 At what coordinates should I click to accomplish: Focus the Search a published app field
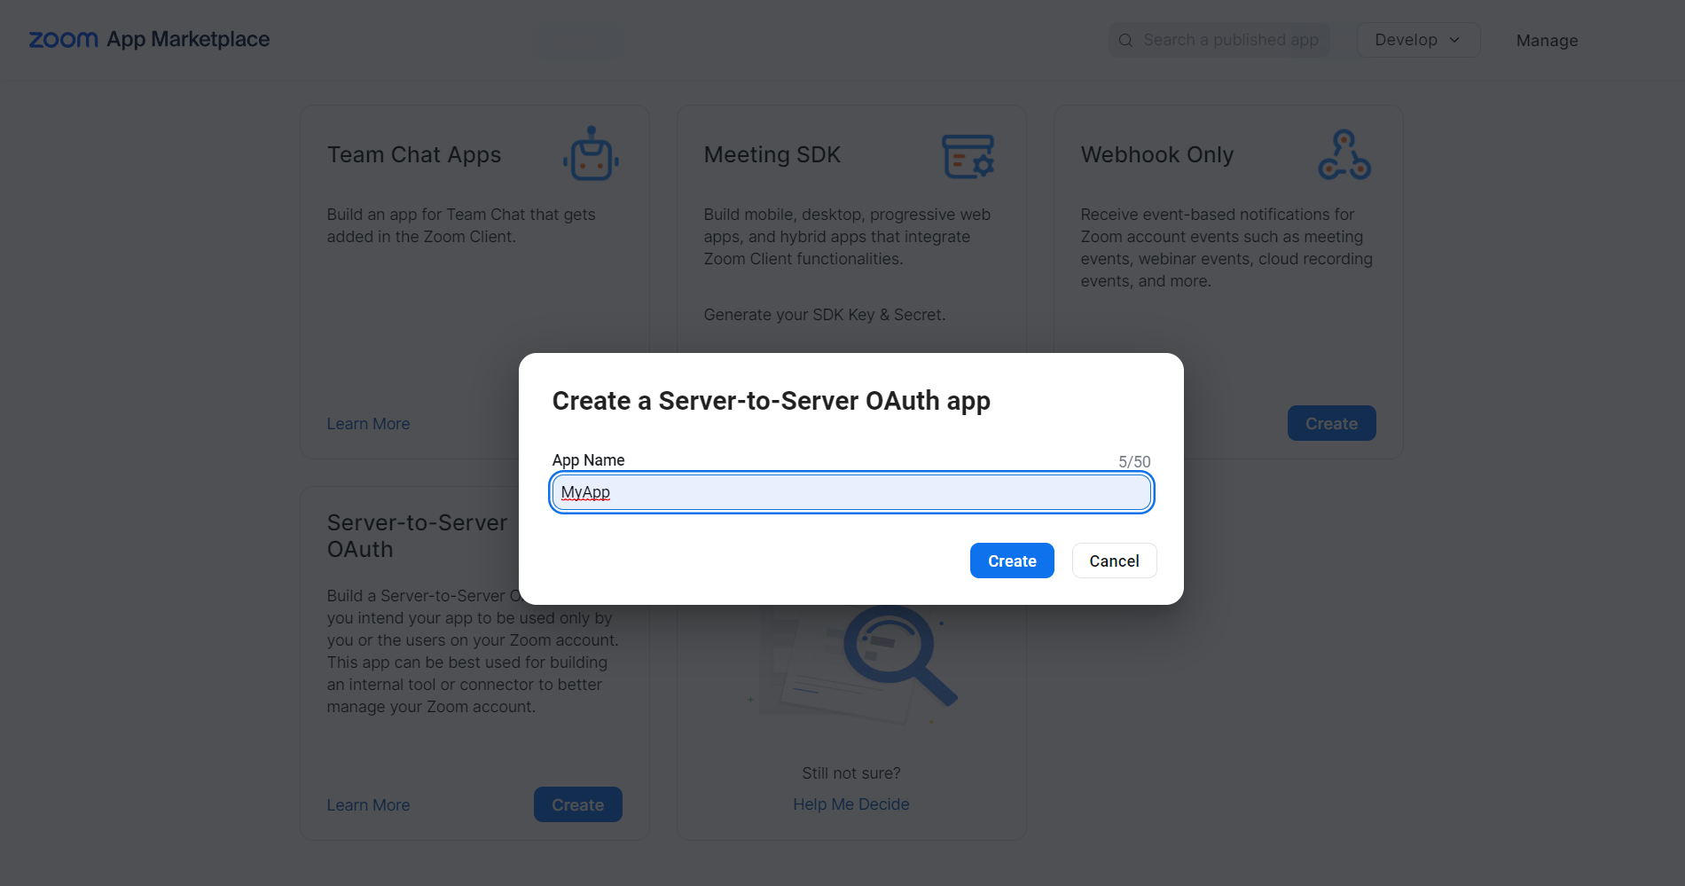click(1219, 40)
